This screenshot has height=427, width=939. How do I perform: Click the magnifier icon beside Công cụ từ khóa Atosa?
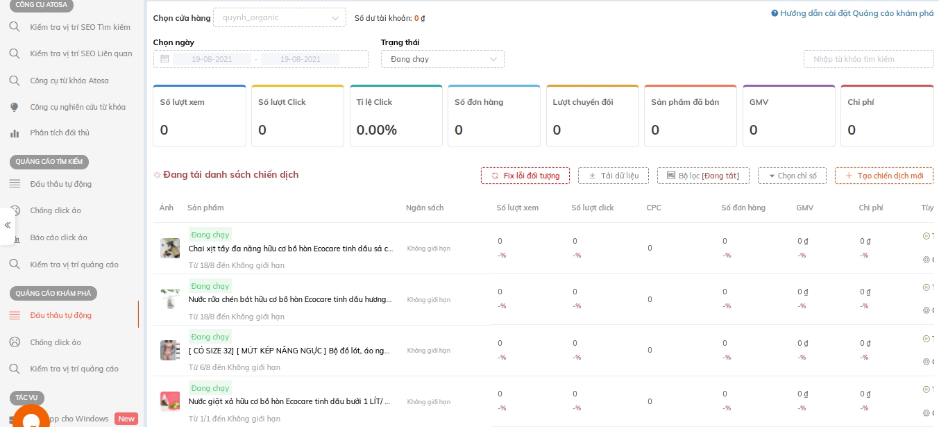(15, 81)
